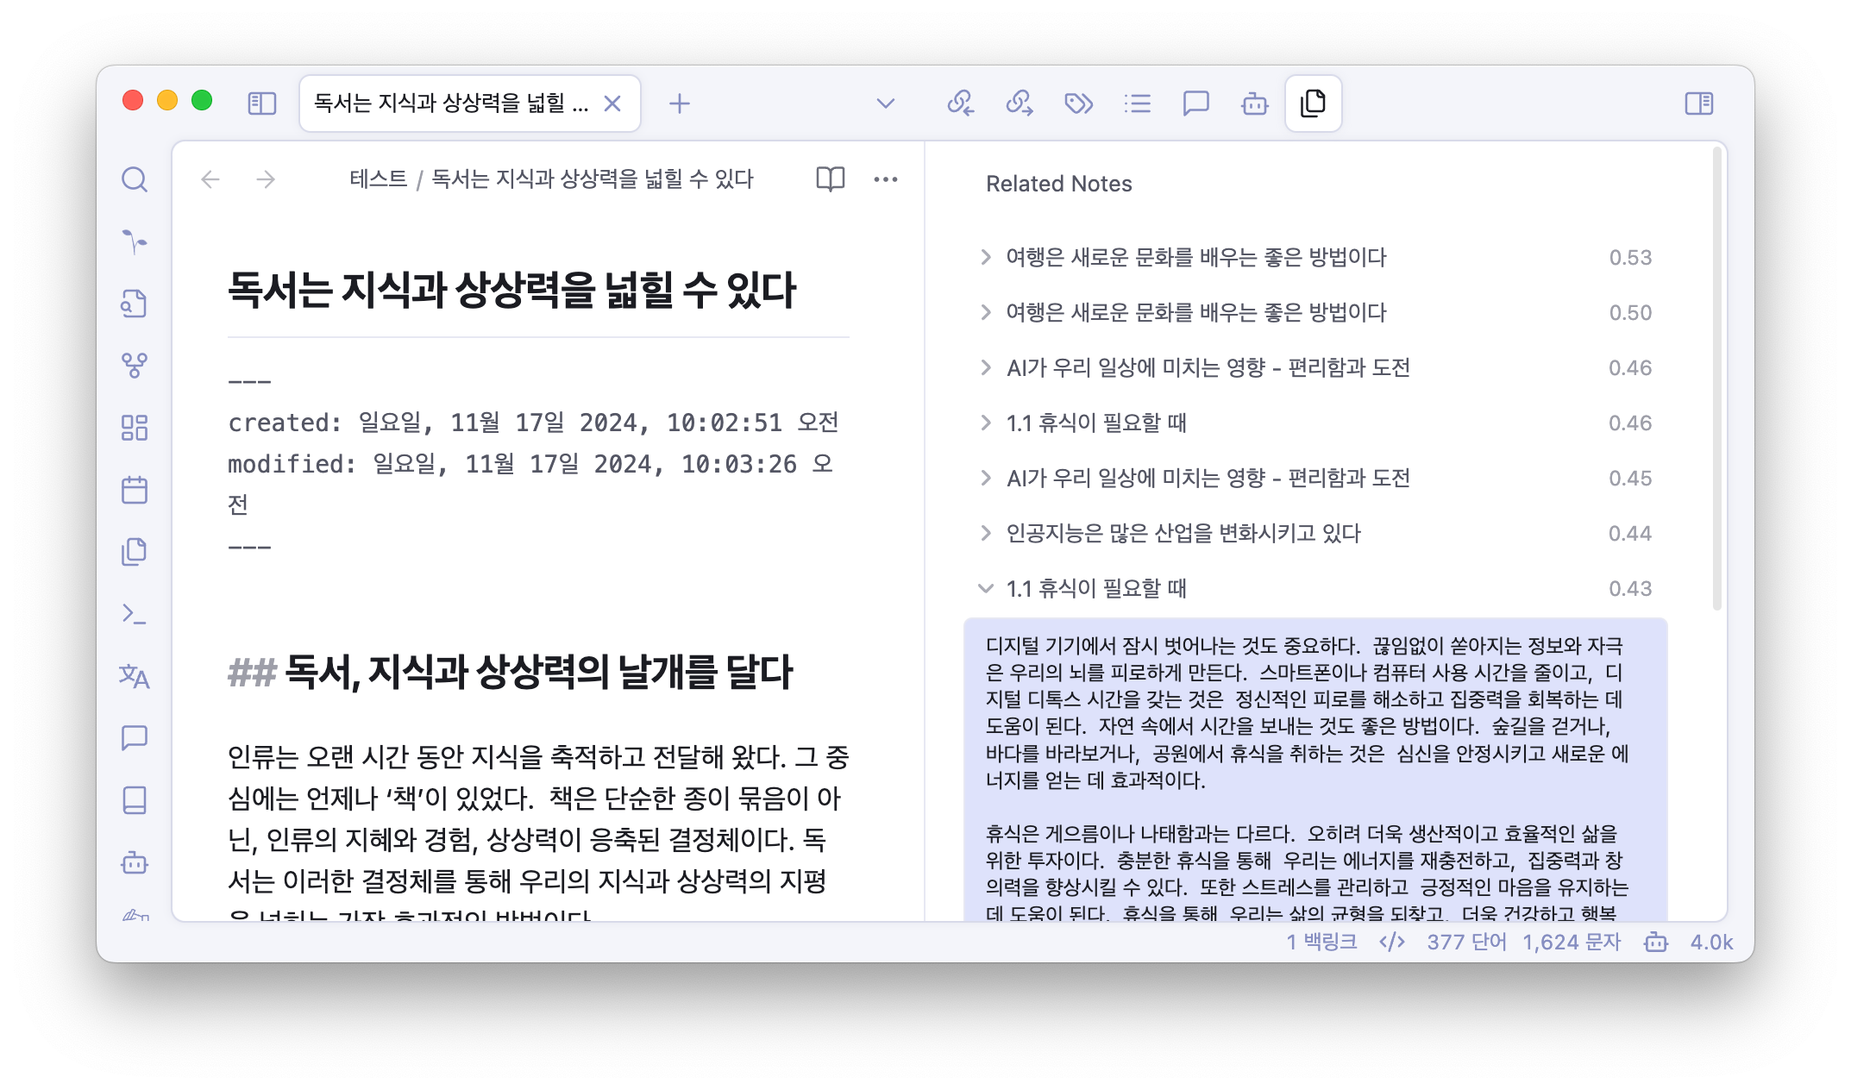
Task: Show the outline list icon
Action: coord(1137,103)
